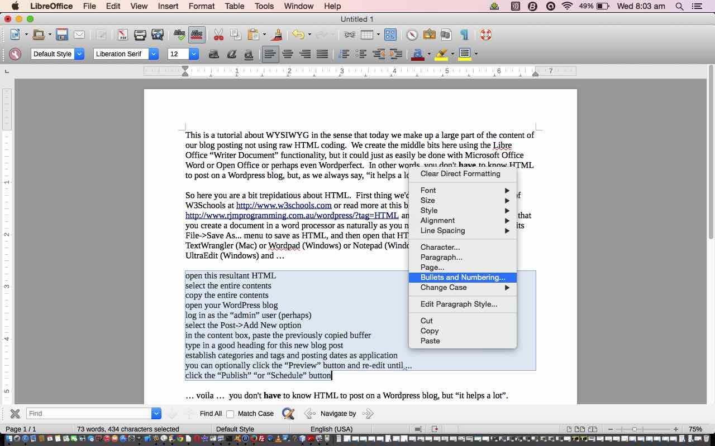Open LibreOffice Help lifebuoy icon
Viewport: 715px width, 446px height.
coord(485,35)
